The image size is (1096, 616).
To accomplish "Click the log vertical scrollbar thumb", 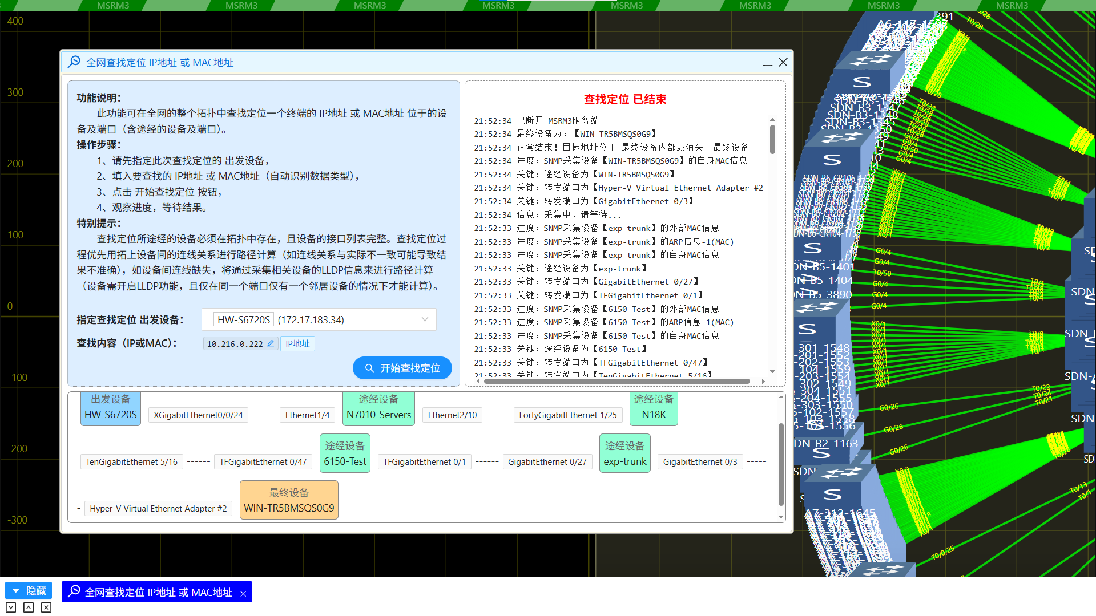I will [772, 139].
